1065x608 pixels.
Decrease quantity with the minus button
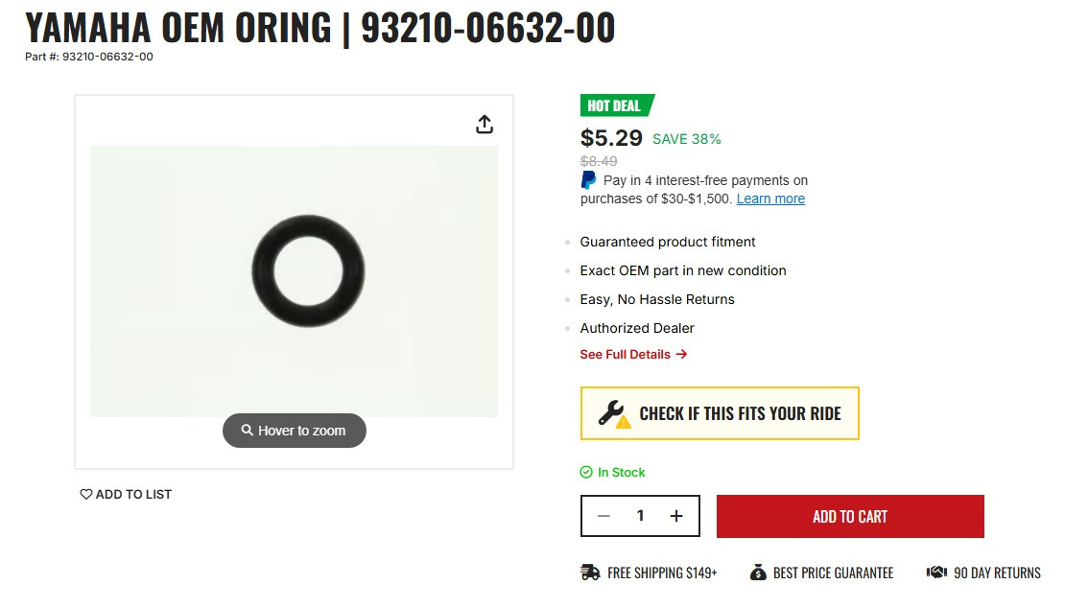tap(603, 516)
